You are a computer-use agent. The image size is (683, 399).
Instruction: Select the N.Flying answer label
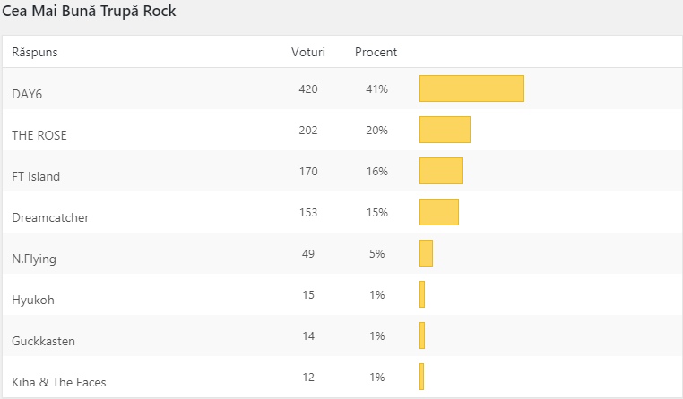click(x=36, y=259)
